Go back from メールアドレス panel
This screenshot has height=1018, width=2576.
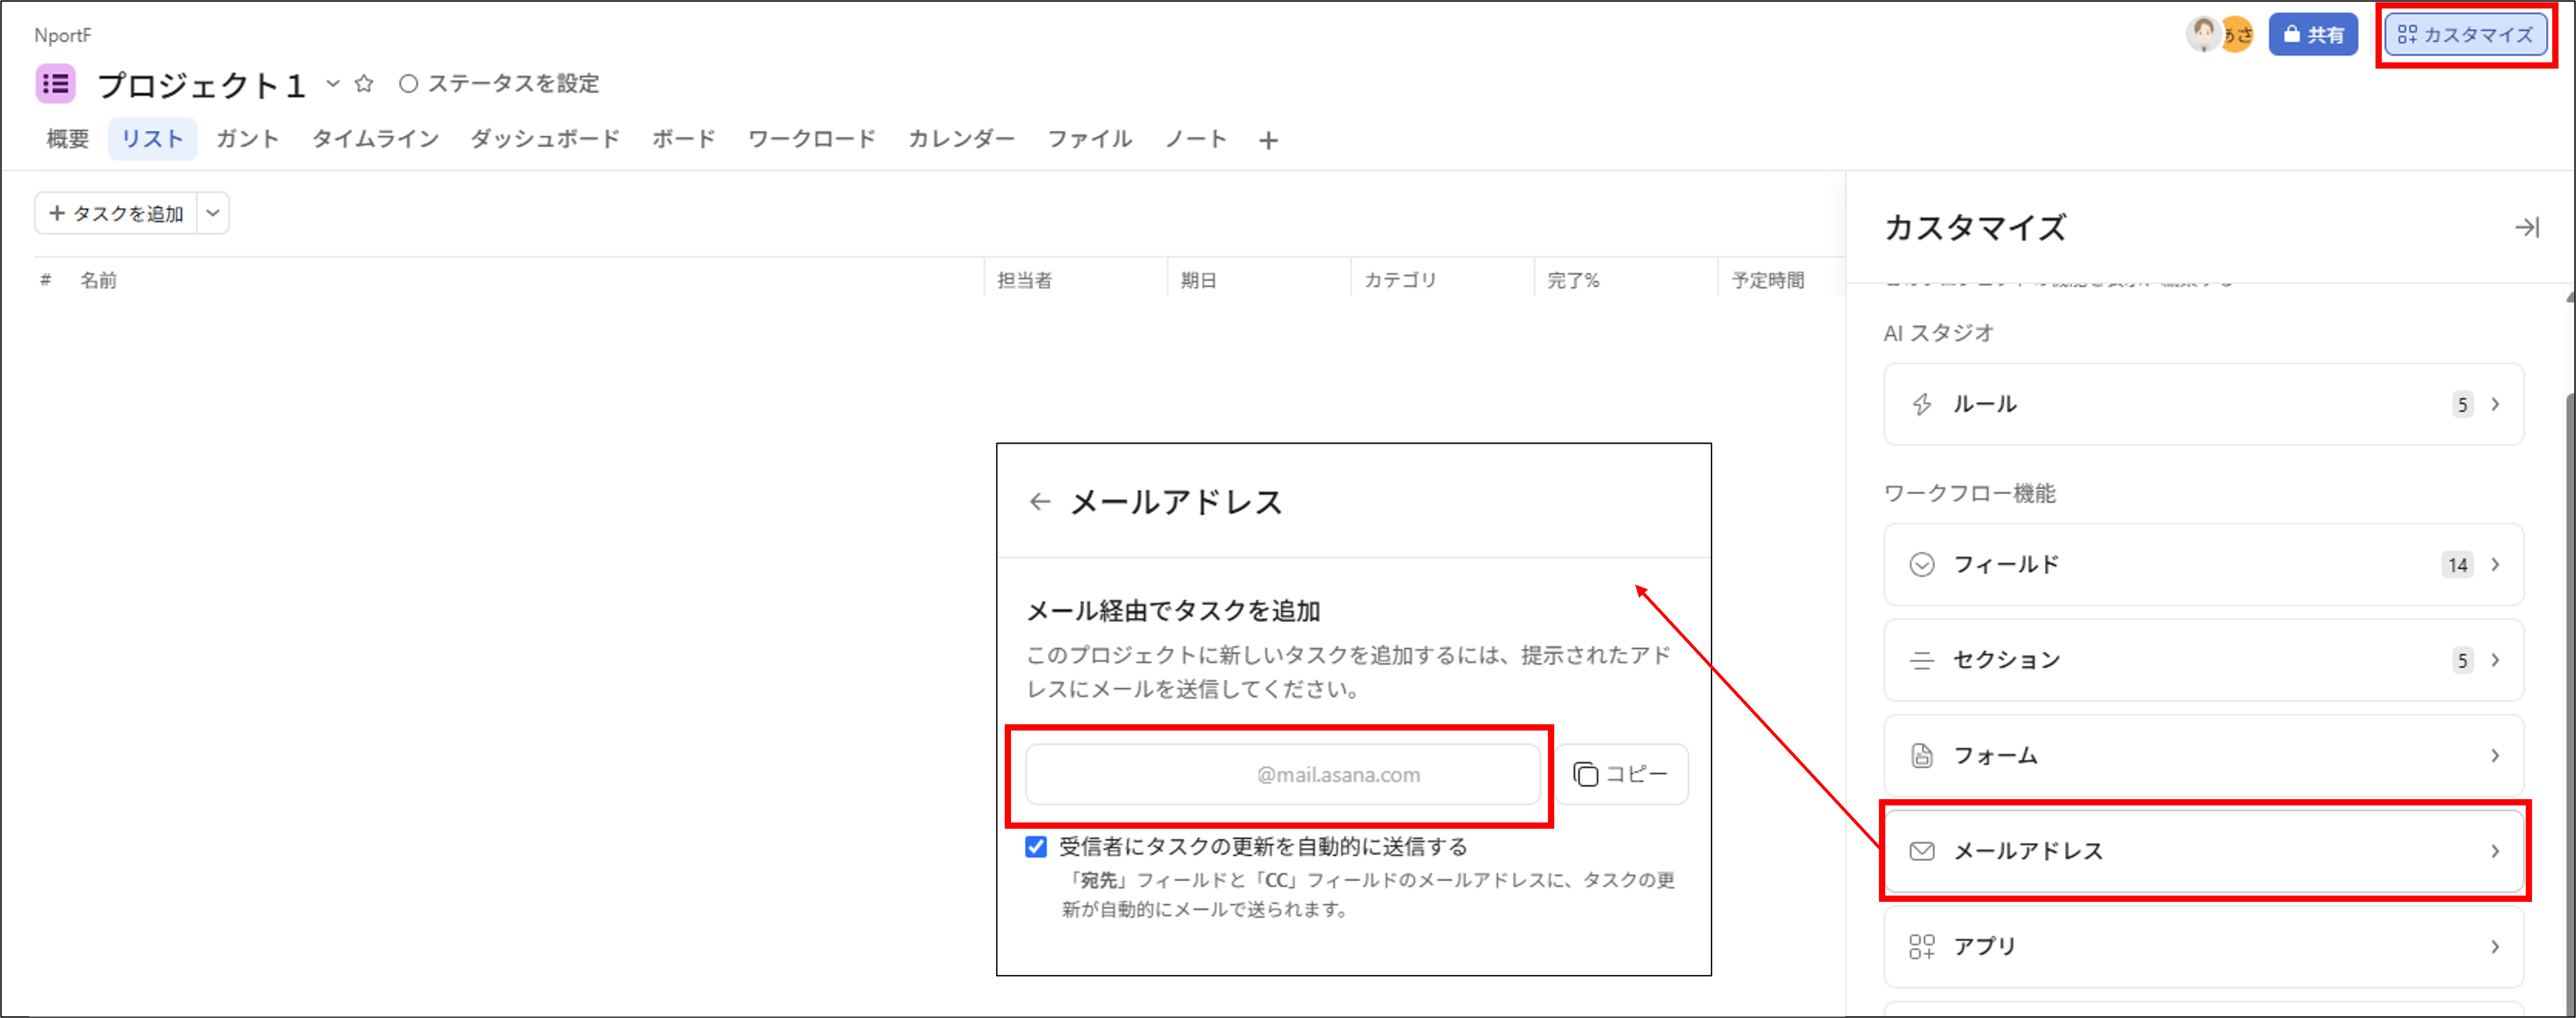1040,502
